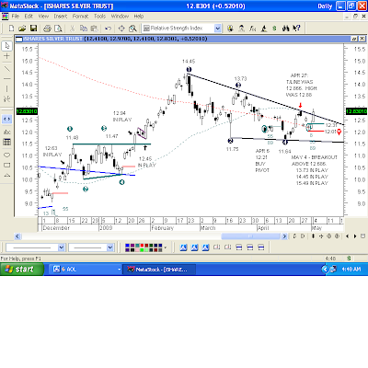The height and width of the screenshot is (368, 368).
Task: Open the View menu
Action: 43,17
